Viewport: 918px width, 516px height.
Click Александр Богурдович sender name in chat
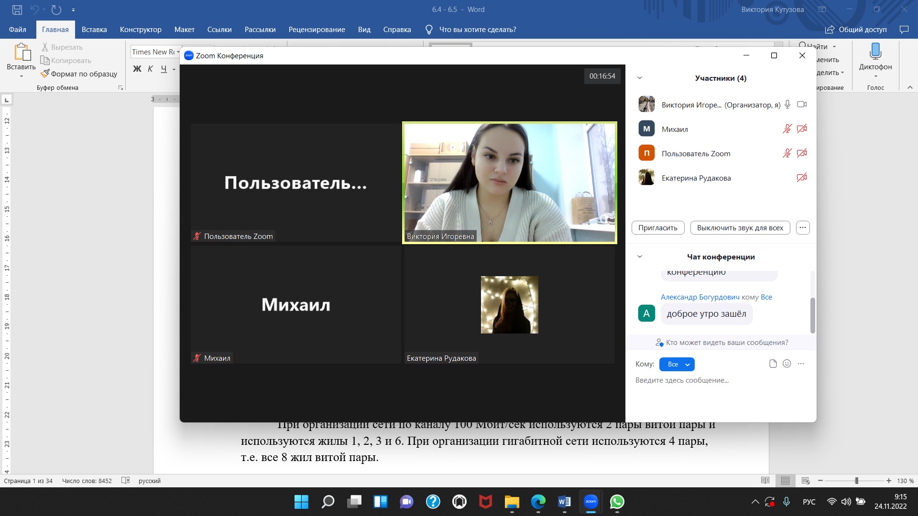tap(700, 297)
